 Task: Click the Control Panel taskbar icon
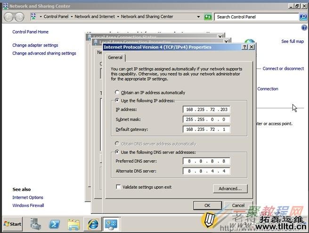click(111, 224)
